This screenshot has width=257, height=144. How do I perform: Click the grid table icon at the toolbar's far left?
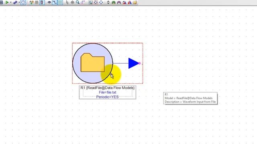coord(1,2)
